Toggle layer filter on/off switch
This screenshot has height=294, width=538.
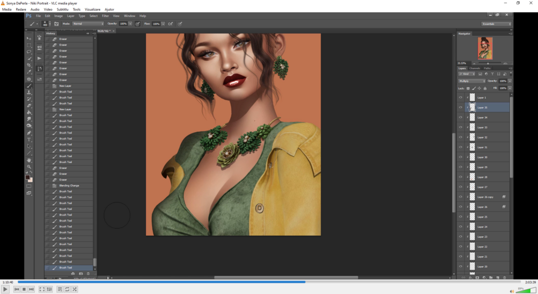coord(511,74)
